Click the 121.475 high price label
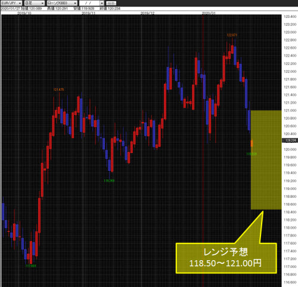 pos(59,89)
